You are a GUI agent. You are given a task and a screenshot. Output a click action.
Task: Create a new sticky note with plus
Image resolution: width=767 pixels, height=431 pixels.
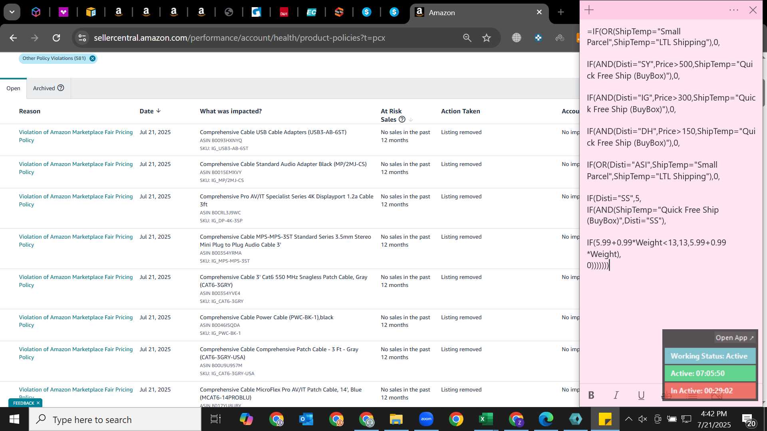pyautogui.click(x=589, y=10)
